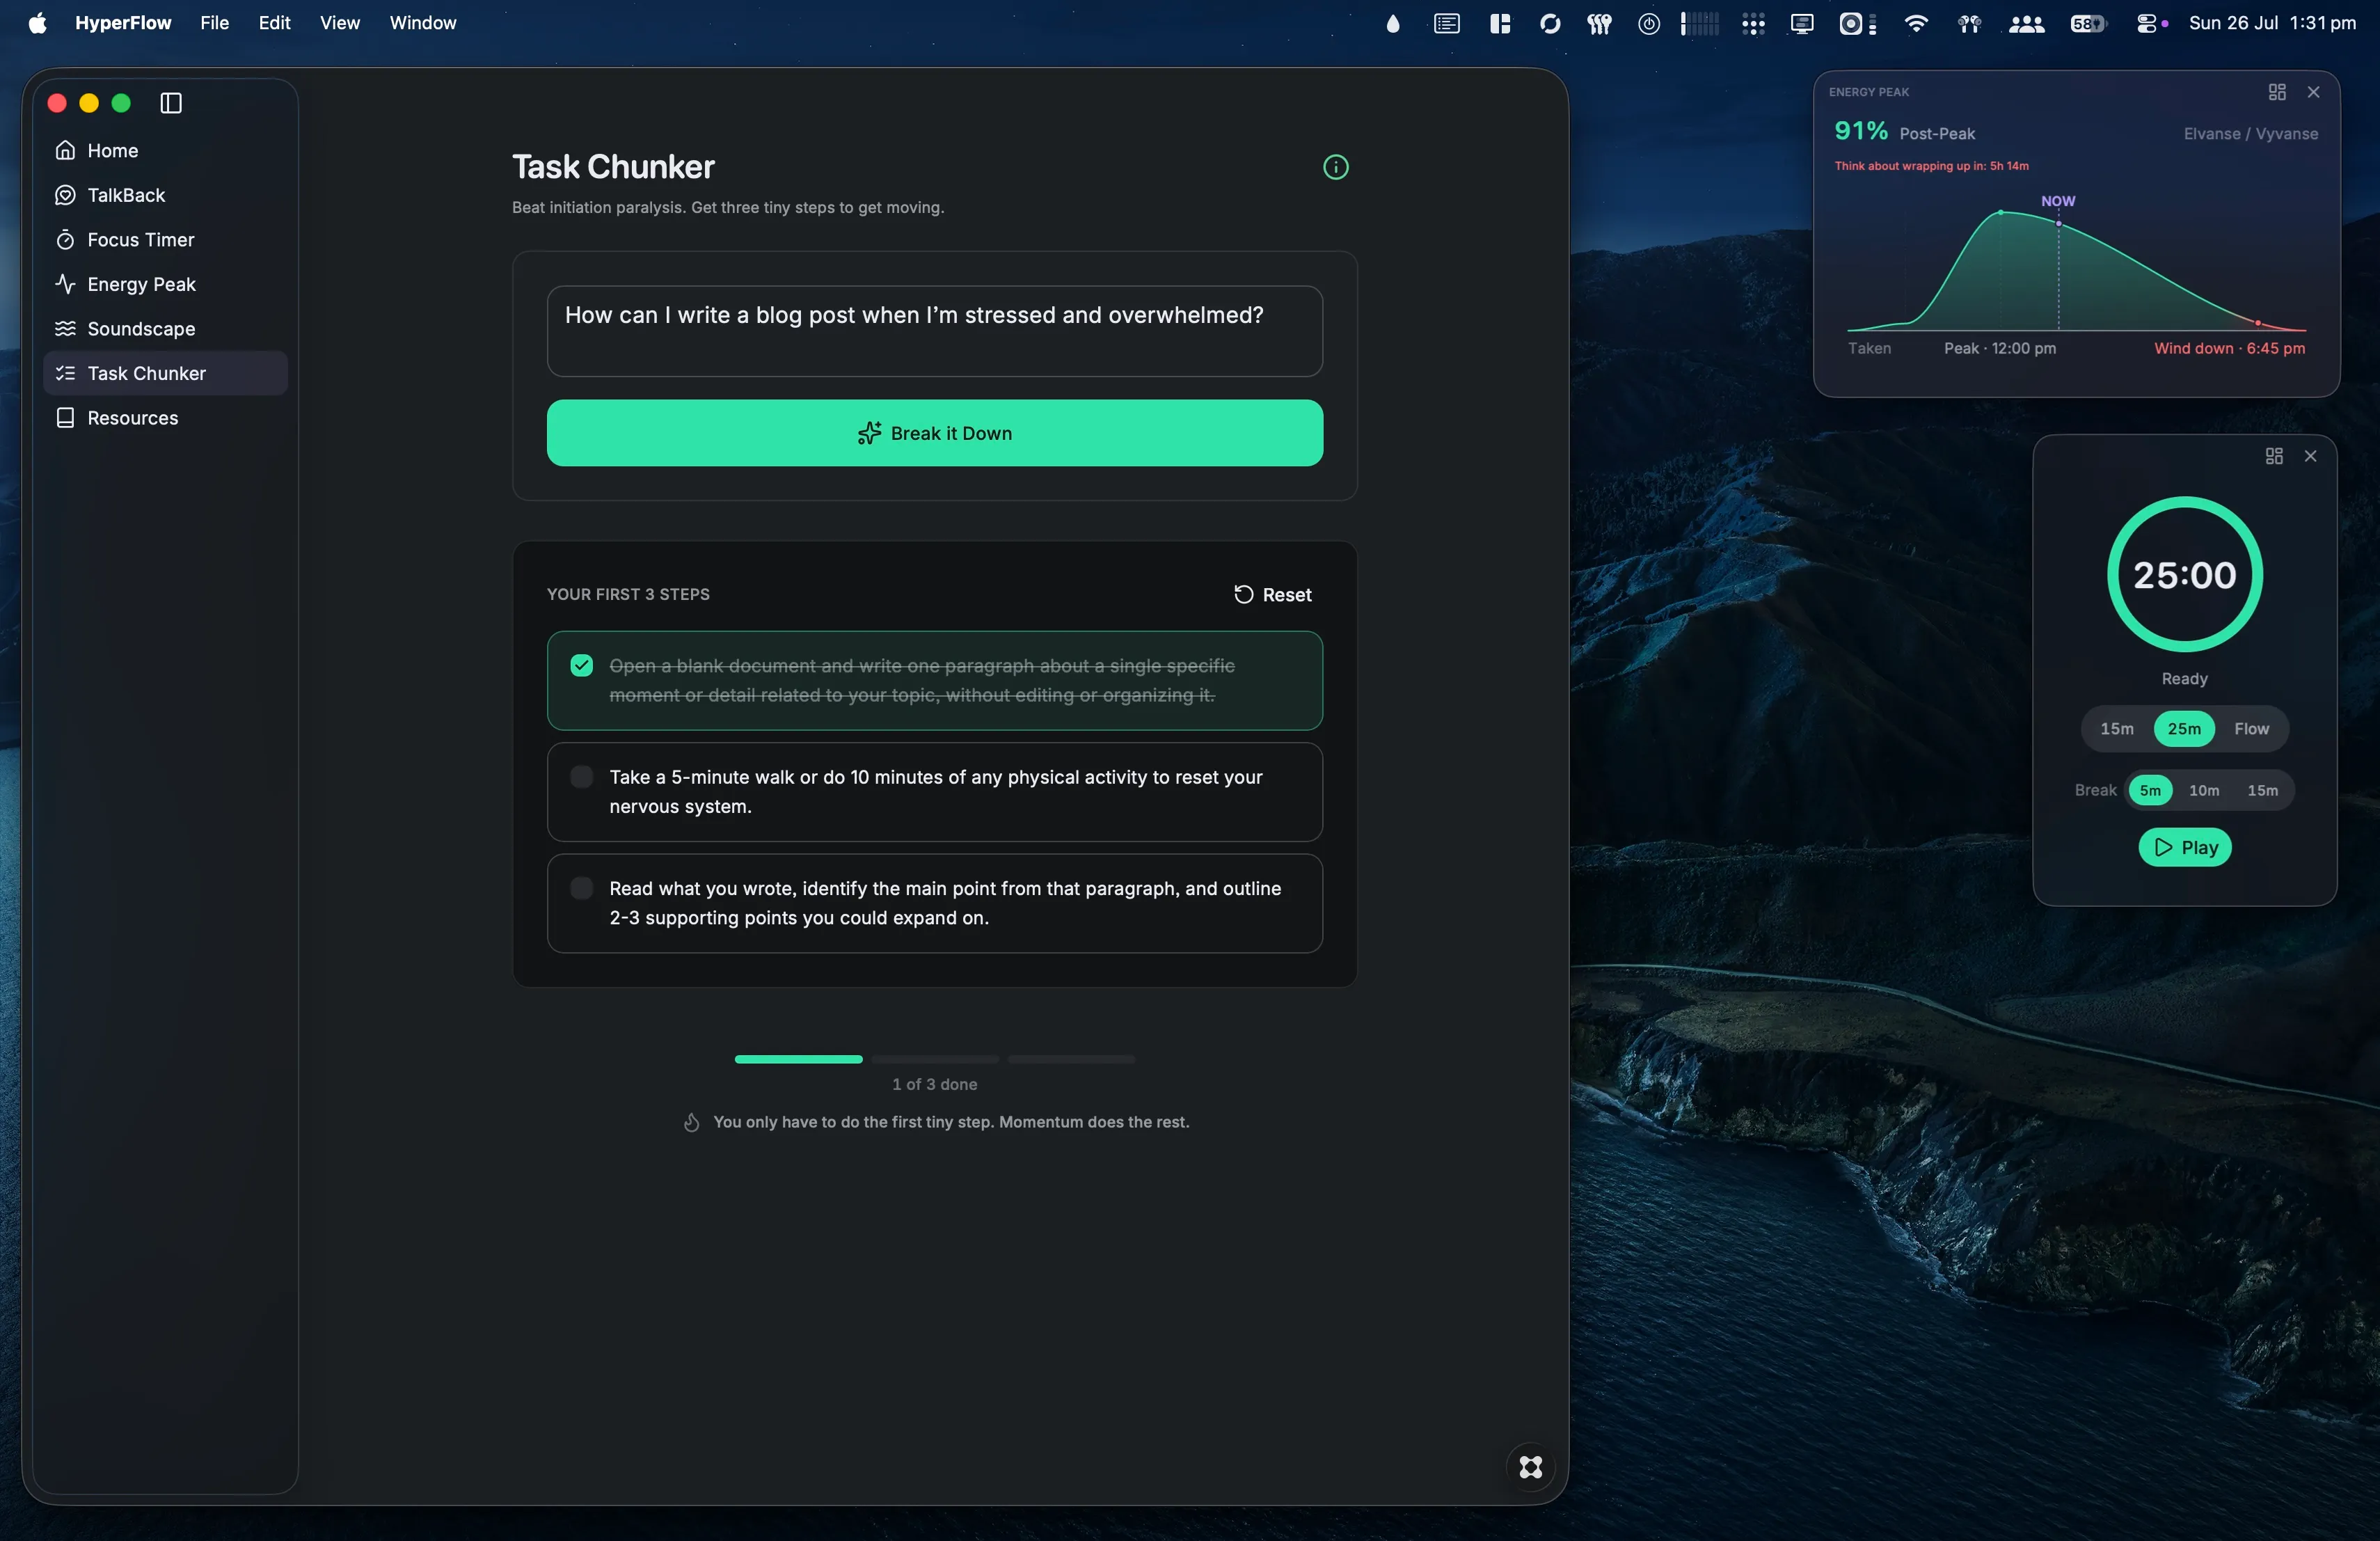Click the display monitor menu bar icon

tap(1801, 24)
